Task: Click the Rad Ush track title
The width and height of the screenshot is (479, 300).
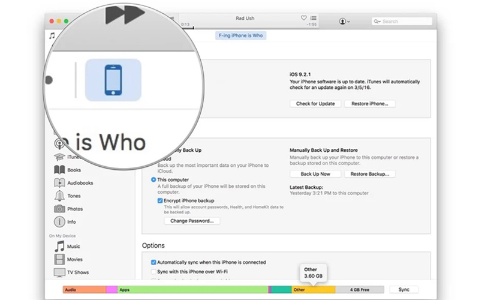Action: click(245, 19)
